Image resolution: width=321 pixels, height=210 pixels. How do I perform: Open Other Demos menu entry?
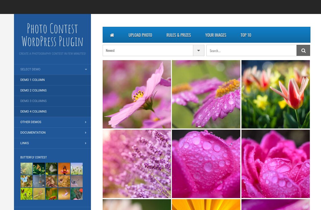pyautogui.click(x=52, y=122)
